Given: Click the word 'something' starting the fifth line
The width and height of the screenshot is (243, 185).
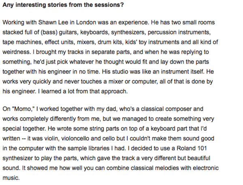Looking at the screenshot, I should coord(17,62).
